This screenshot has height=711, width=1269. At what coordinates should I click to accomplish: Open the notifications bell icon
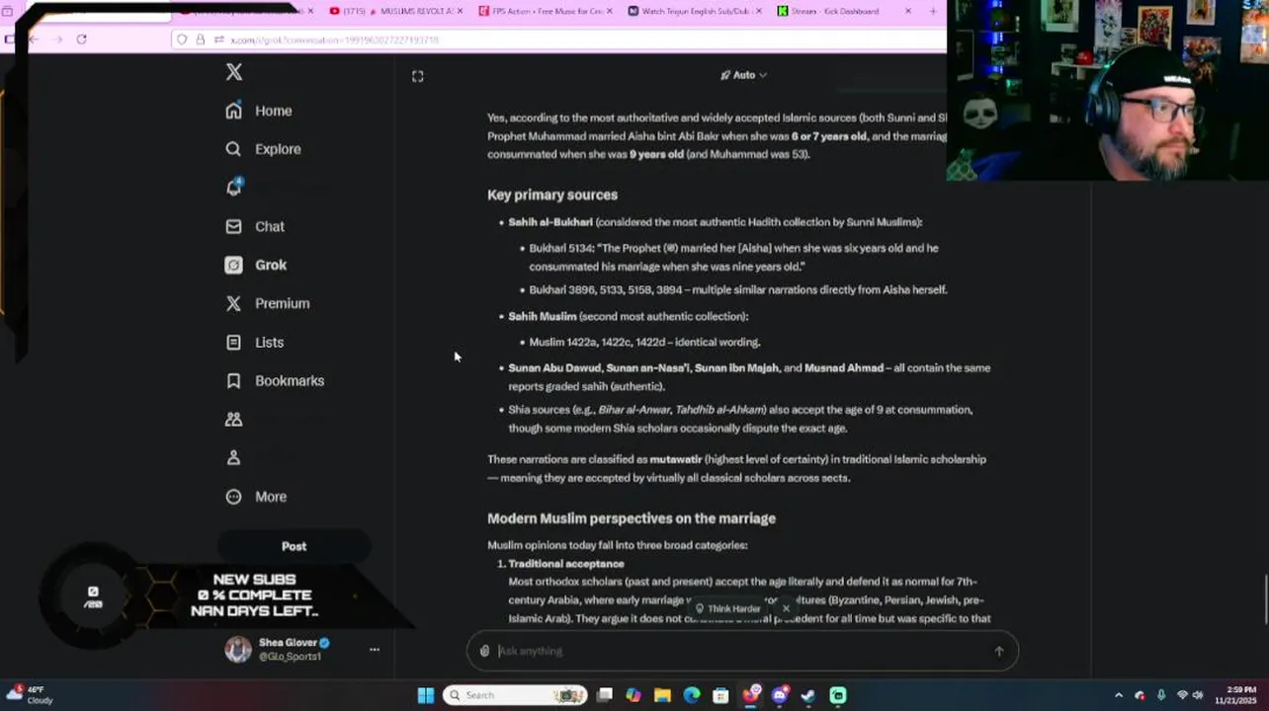(234, 188)
